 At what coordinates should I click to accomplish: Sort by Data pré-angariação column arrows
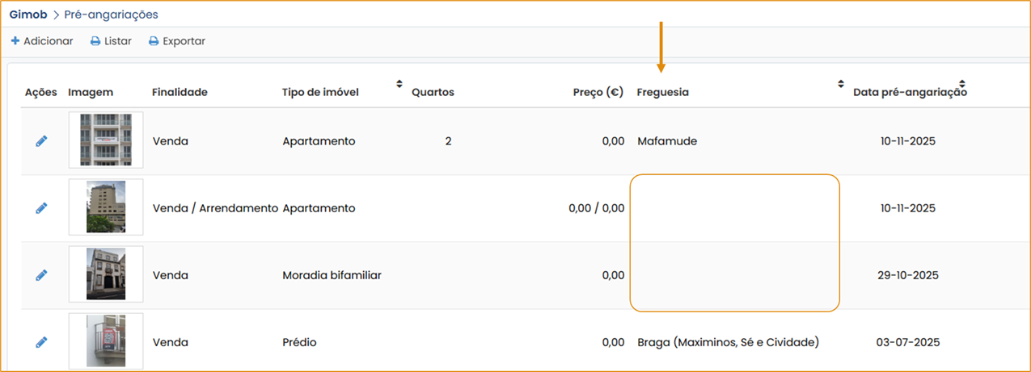tap(962, 84)
